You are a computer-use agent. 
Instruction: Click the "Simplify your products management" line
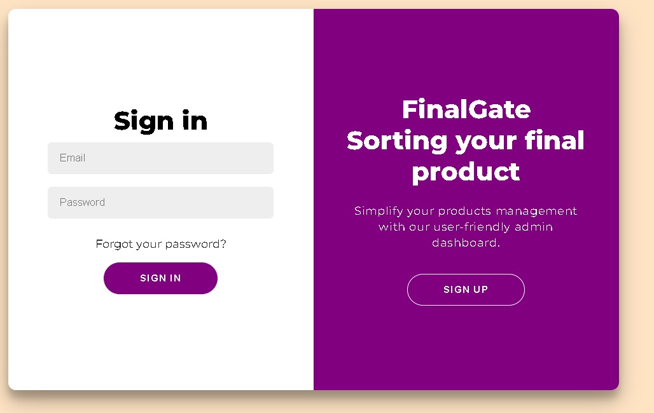point(466,211)
